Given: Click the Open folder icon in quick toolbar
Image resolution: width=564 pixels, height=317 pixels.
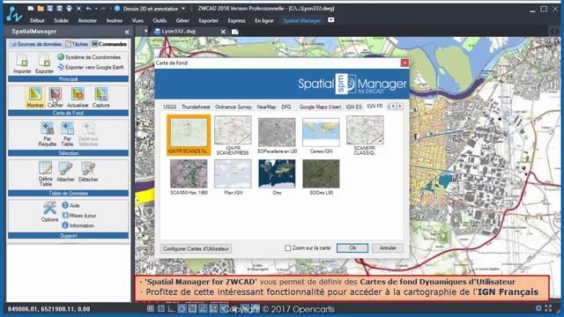Looking at the screenshot, I should click(41, 8).
